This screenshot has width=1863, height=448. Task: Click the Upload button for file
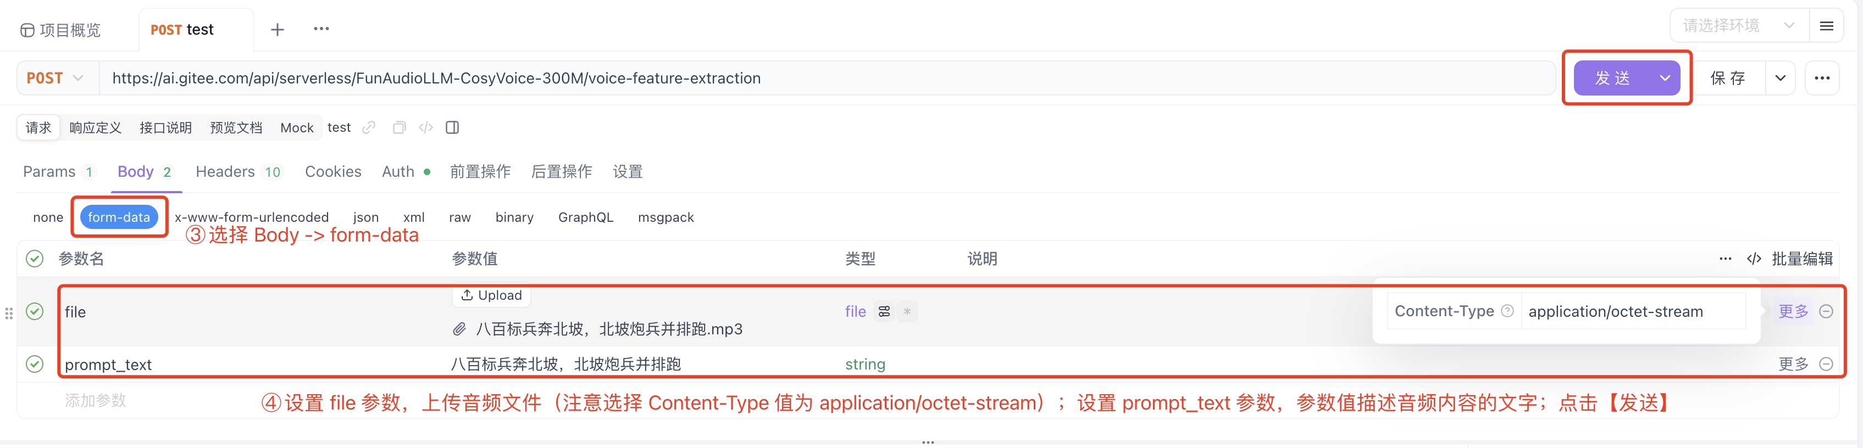pyautogui.click(x=492, y=295)
